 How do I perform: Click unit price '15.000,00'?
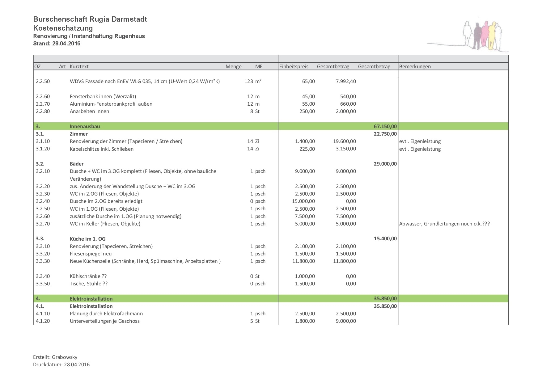pyautogui.click(x=303, y=201)
